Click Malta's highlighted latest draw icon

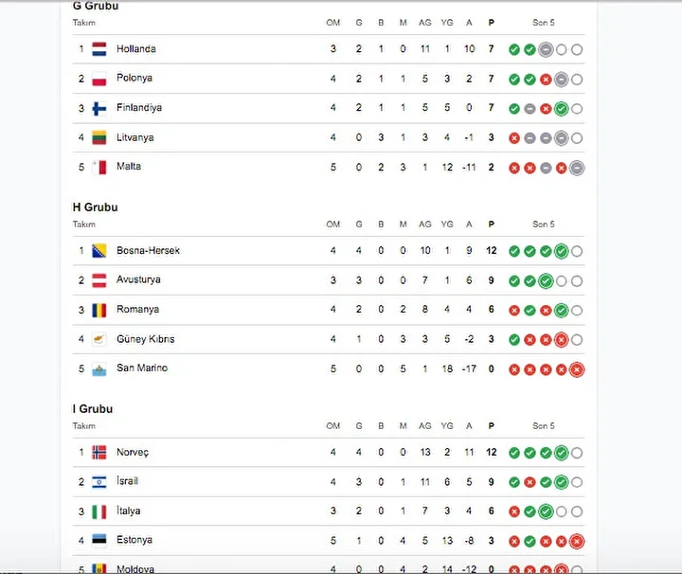pyautogui.click(x=577, y=168)
